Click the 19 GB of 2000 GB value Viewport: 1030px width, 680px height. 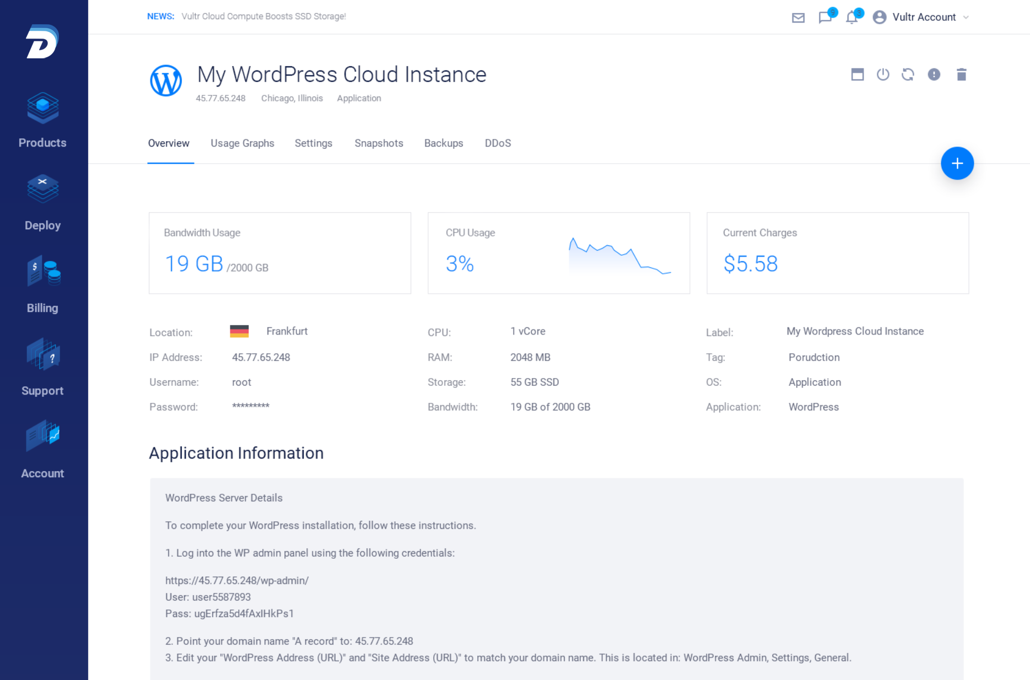(551, 407)
